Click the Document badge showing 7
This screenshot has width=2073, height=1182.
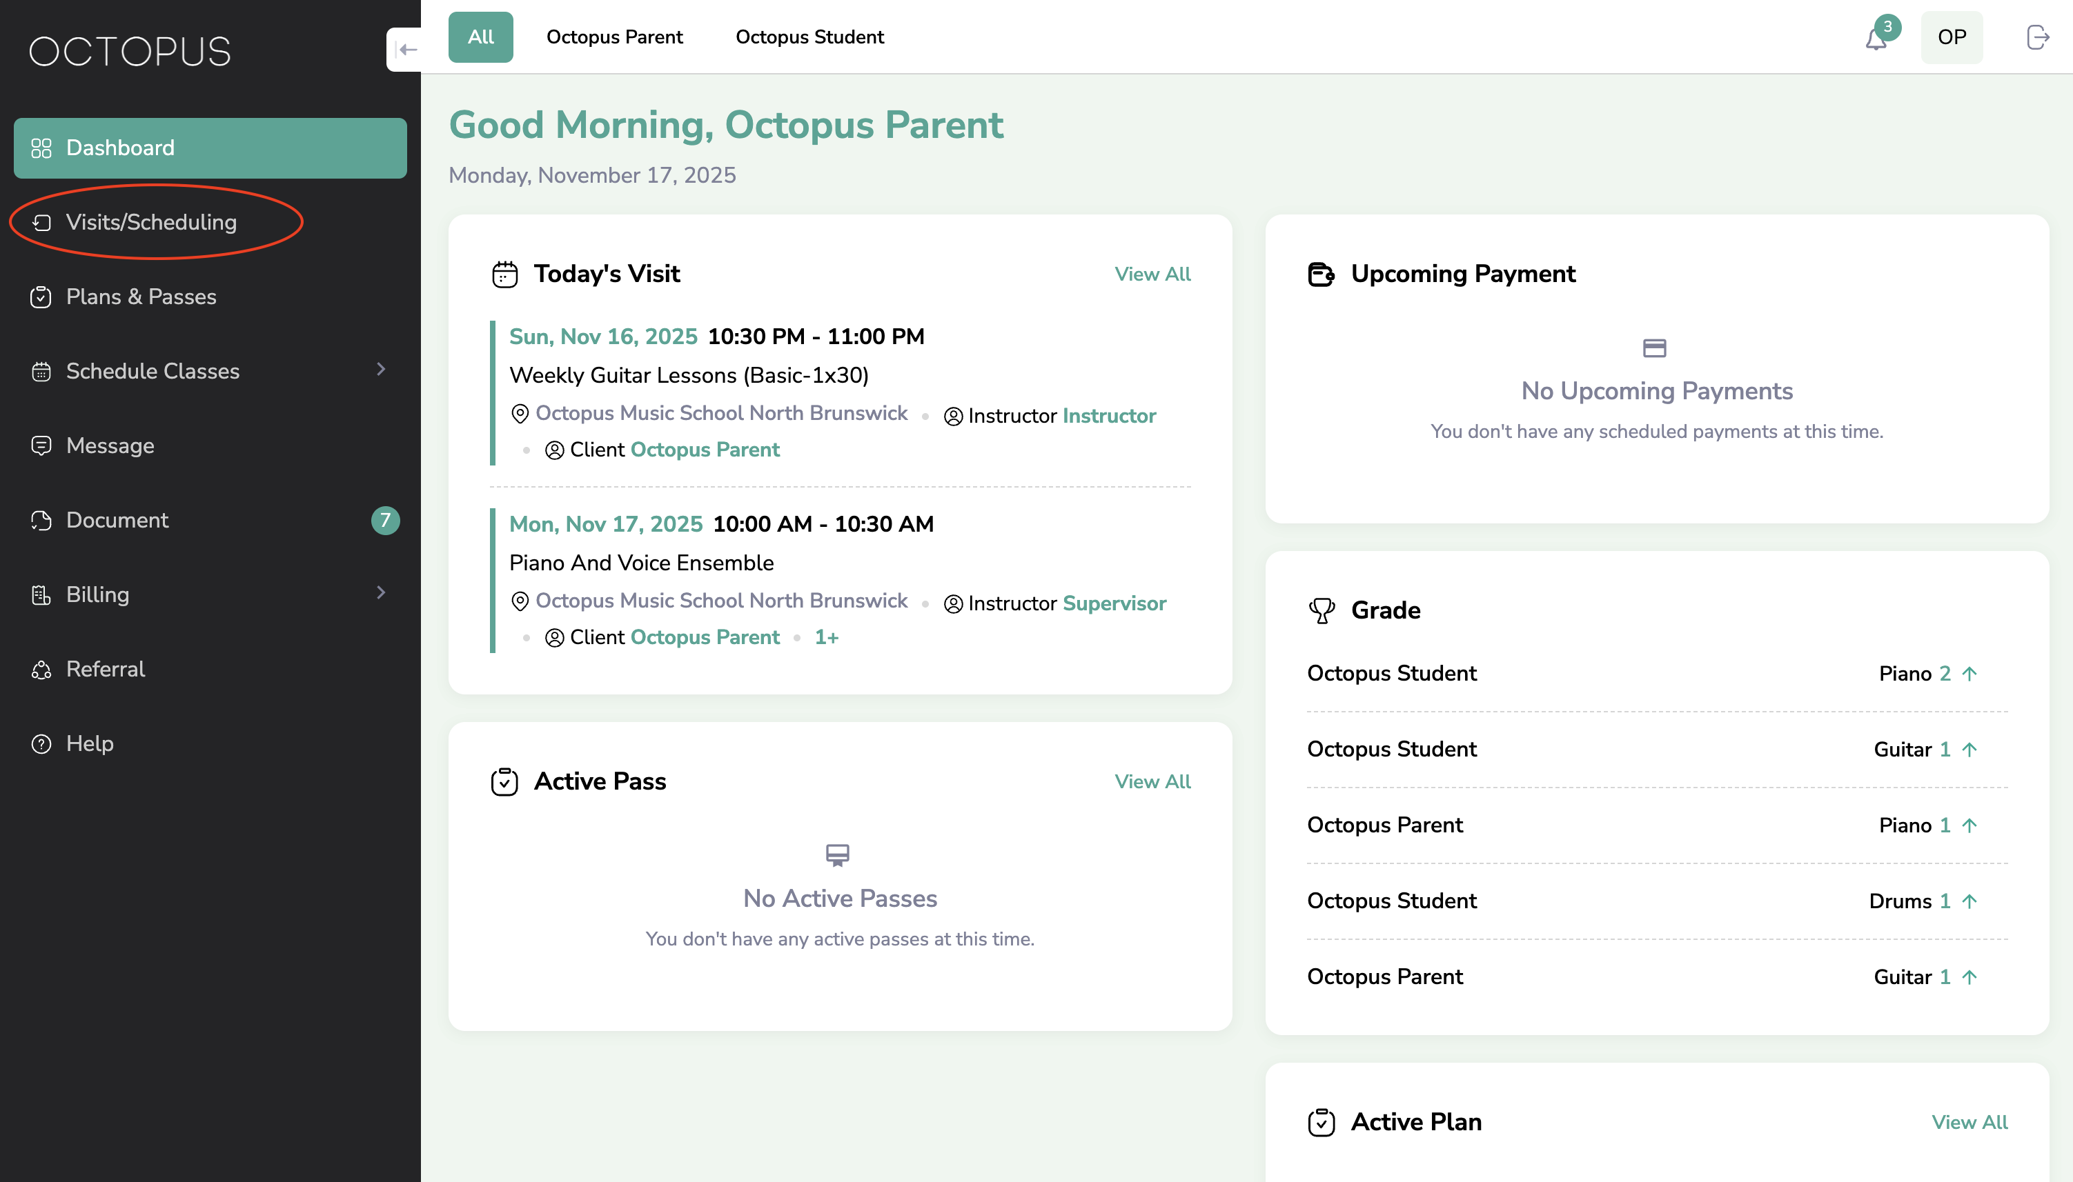coord(385,521)
